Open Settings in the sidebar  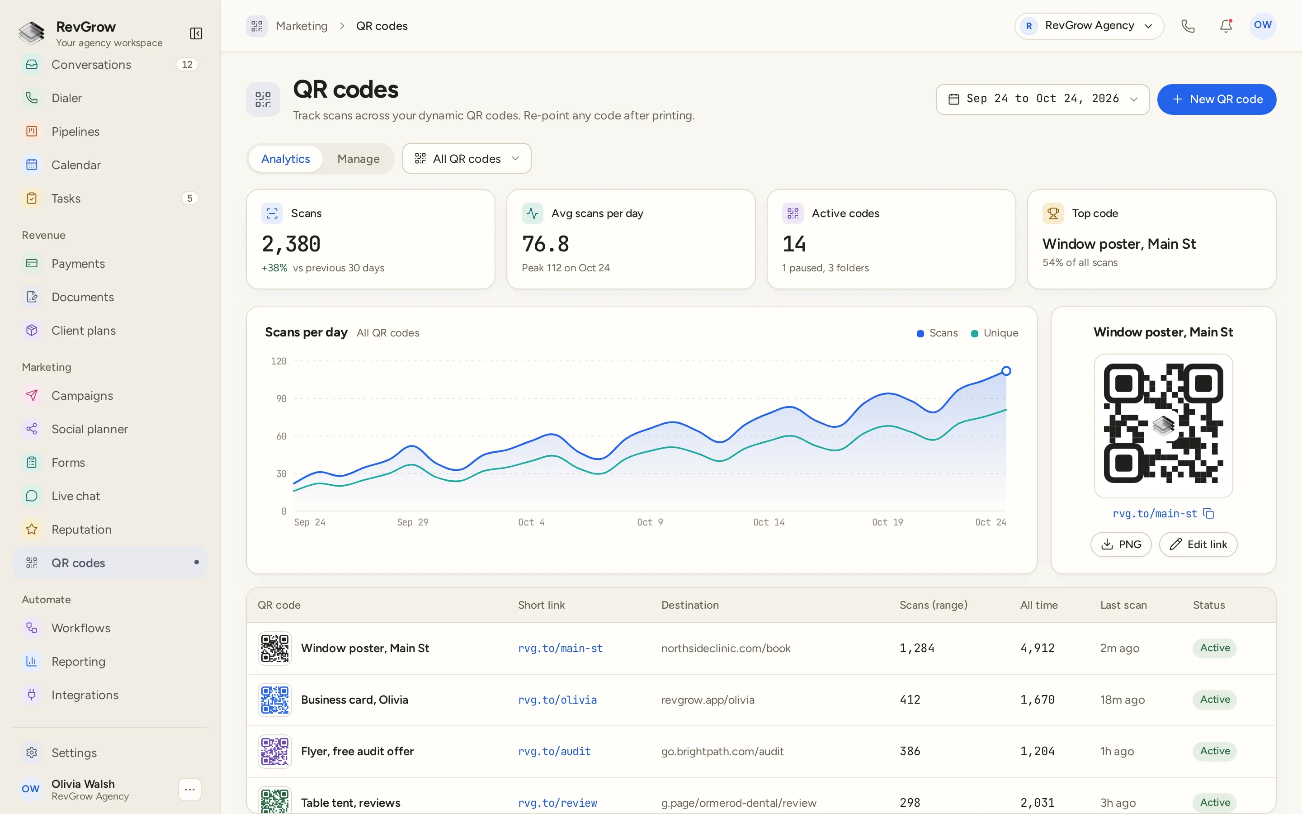tap(110, 752)
